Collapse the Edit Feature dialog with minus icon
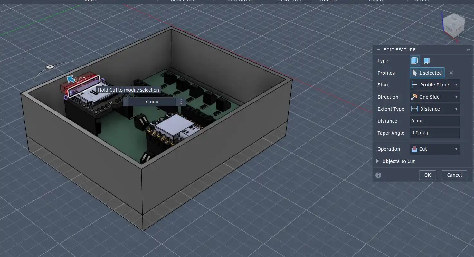This screenshot has width=474, height=257. pos(378,49)
